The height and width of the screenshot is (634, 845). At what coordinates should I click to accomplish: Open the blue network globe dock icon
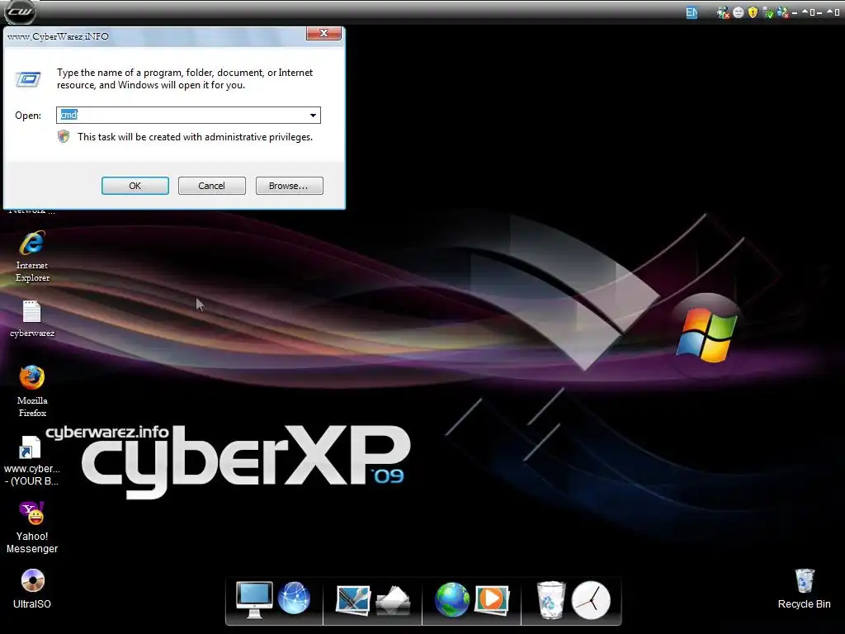click(295, 599)
